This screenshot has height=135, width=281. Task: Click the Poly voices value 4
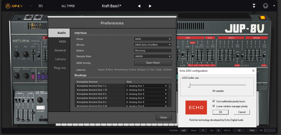[x=218, y=130]
